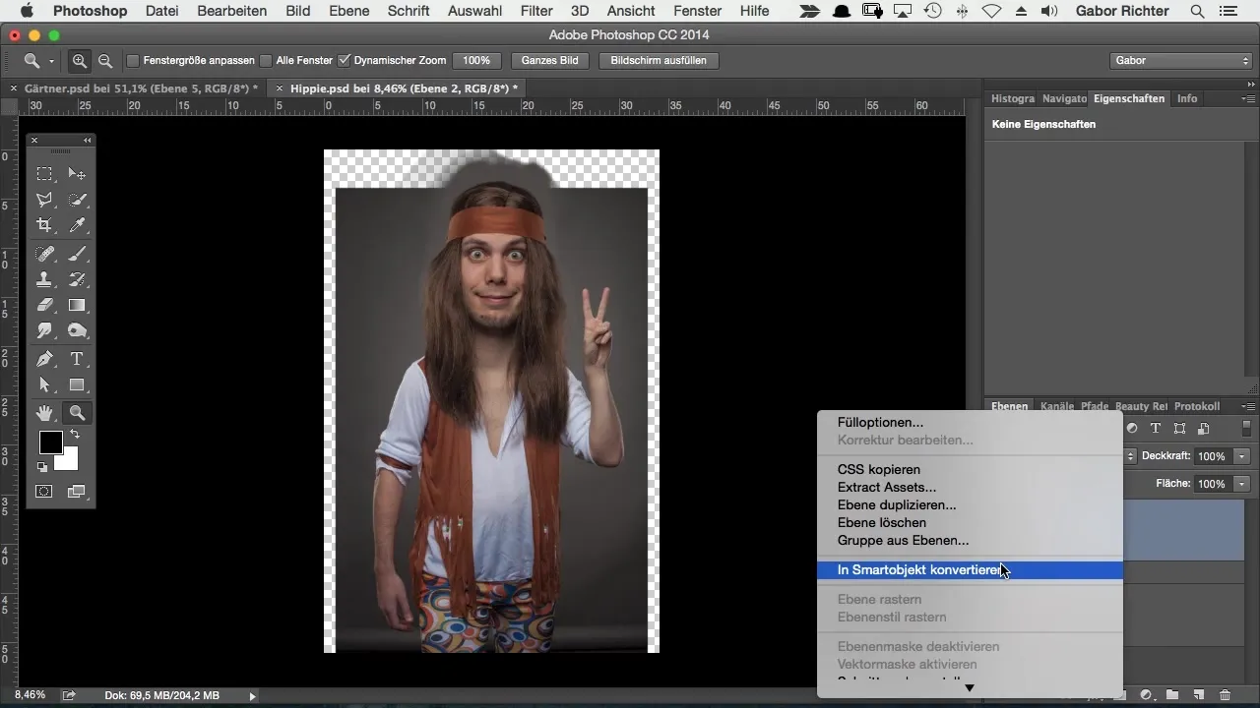Image resolution: width=1260 pixels, height=708 pixels.
Task: Open status bar info arrow menu
Action: [252, 695]
